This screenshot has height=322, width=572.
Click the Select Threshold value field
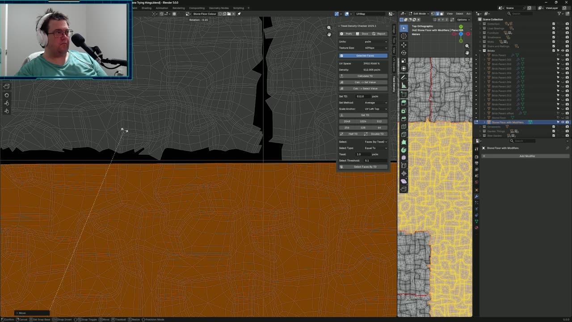375,161
